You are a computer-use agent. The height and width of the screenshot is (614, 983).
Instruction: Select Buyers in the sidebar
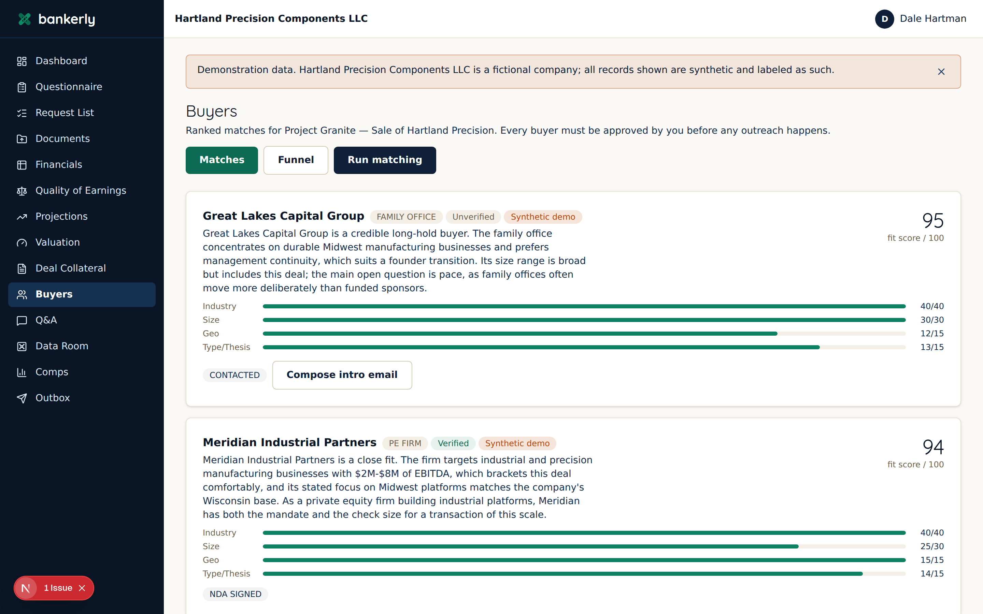click(82, 294)
